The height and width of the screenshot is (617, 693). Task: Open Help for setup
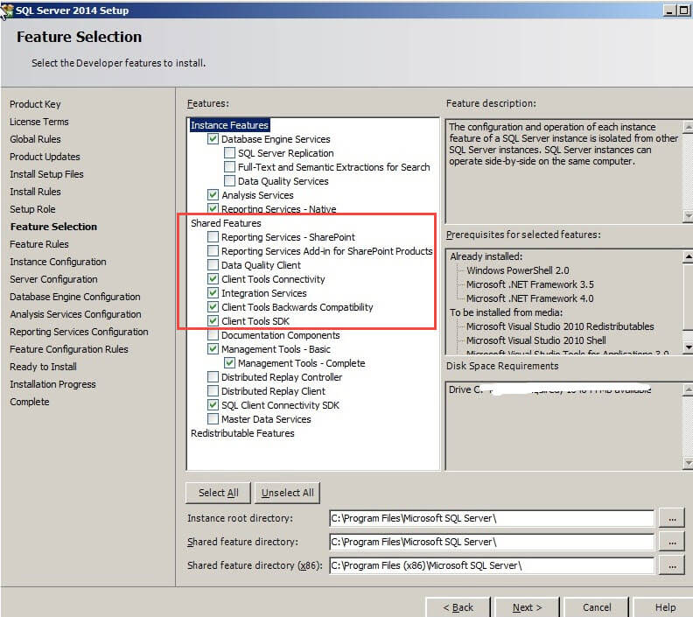(x=665, y=607)
